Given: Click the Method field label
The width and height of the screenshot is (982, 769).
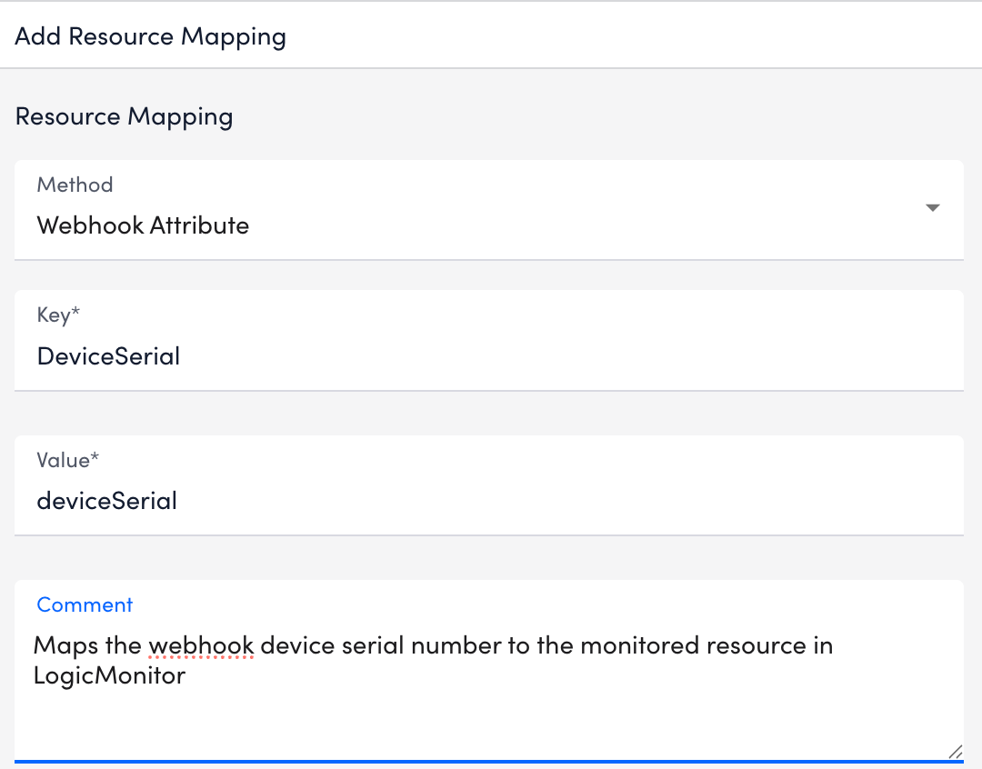Looking at the screenshot, I should tap(75, 185).
